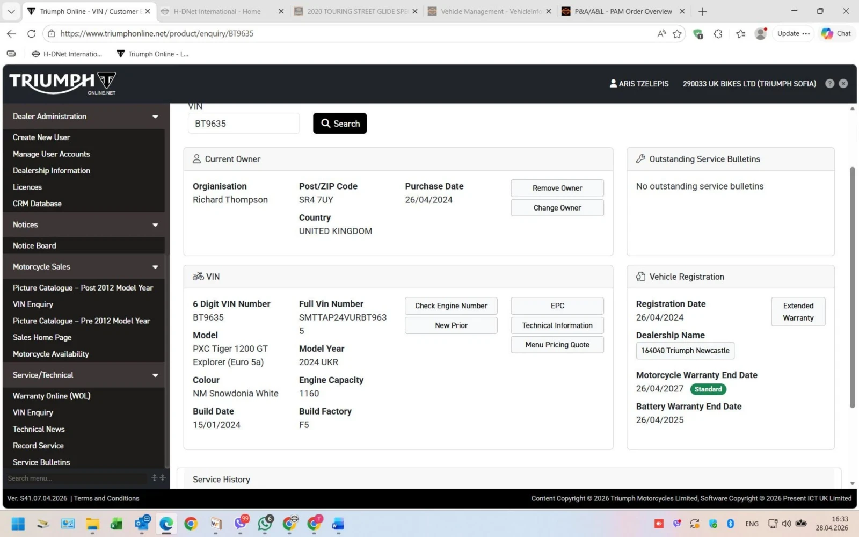This screenshot has height=537, width=859.
Task: Expand the Notices section arrow
Action: [x=155, y=225]
